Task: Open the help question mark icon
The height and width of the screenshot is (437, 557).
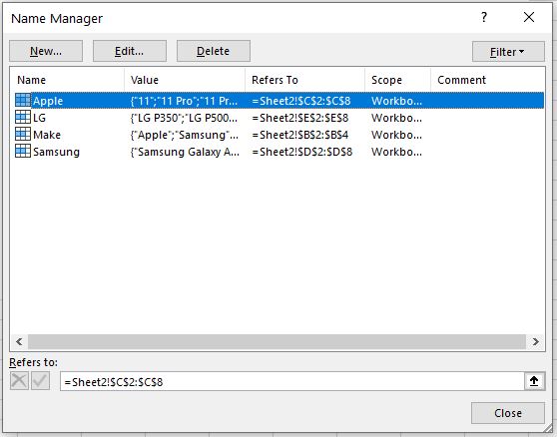Action: pos(484,17)
